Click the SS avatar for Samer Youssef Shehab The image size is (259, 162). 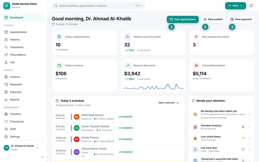tap(77, 128)
